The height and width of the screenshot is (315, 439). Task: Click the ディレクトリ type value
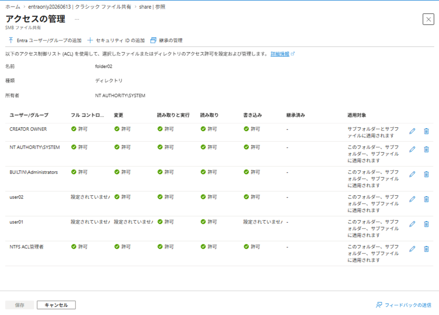click(109, 81)
